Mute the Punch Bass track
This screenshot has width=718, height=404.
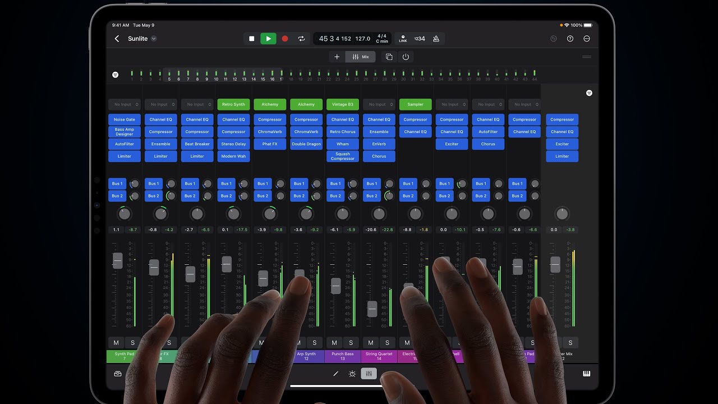[334, 343]
